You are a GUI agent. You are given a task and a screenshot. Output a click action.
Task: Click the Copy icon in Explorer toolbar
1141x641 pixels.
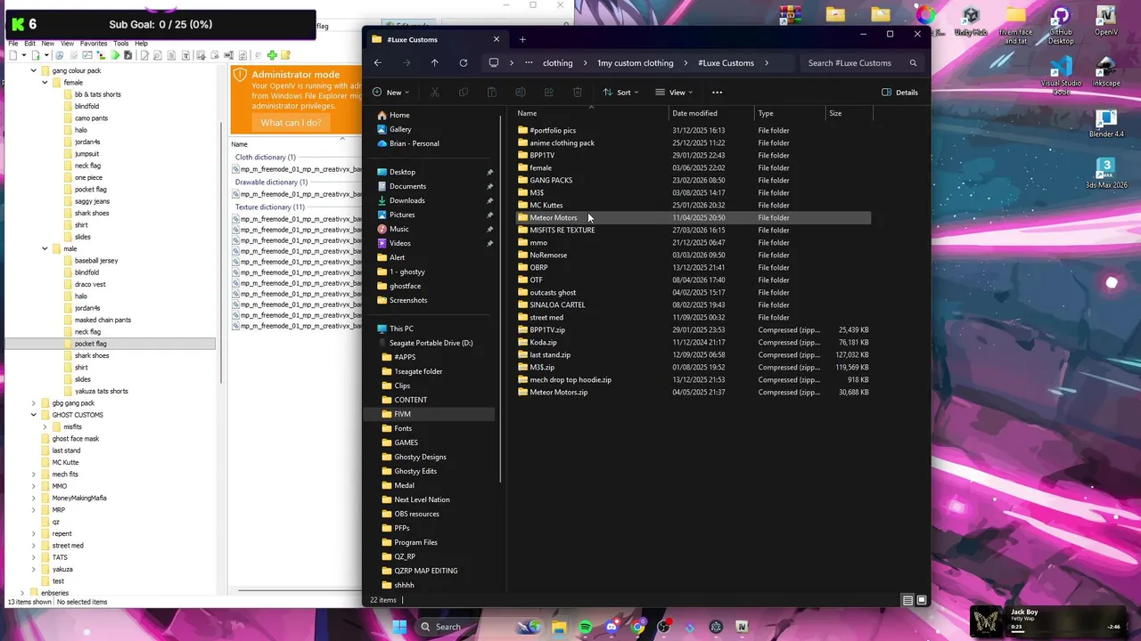click(x=464, y=93)
